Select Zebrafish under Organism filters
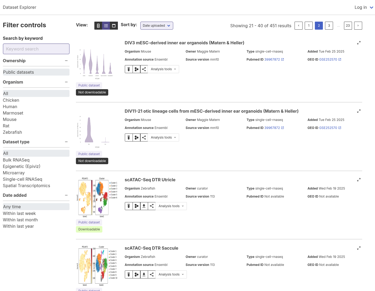Image resolution: width=375 pixels, height=291 pixels. click(x=12, y=132)
